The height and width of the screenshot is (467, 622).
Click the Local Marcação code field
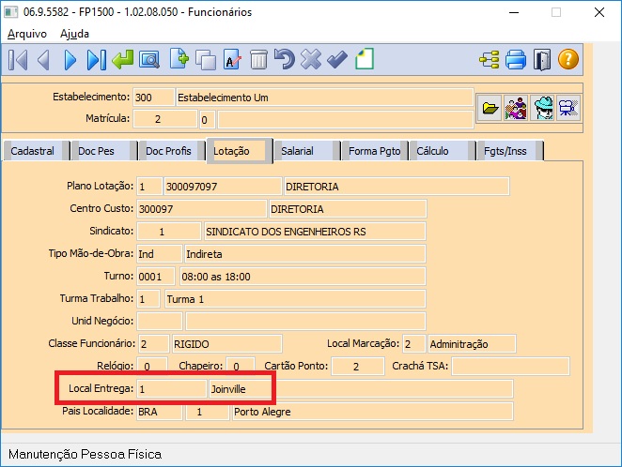(414, 344)
